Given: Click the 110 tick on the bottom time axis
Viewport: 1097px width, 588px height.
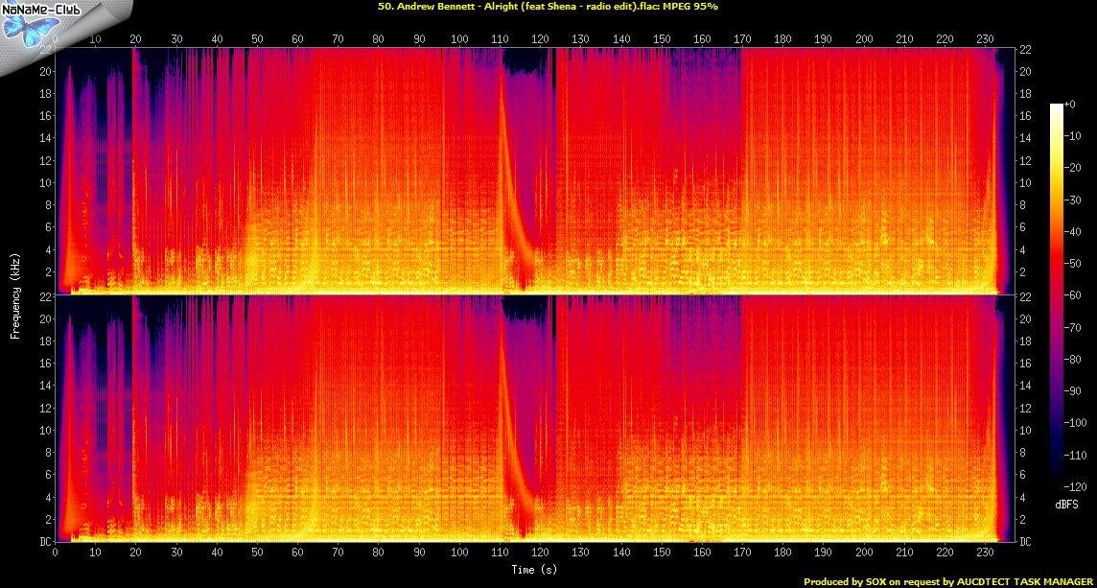Looking at the screenshot, I should point(500,553).
